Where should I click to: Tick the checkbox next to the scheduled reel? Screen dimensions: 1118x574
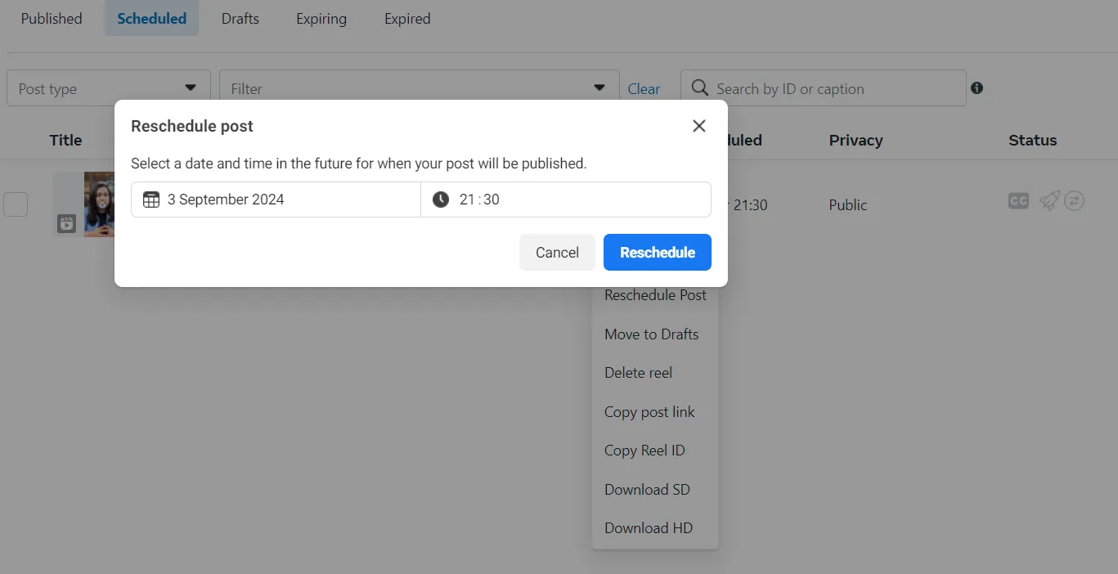click(16, 204)
